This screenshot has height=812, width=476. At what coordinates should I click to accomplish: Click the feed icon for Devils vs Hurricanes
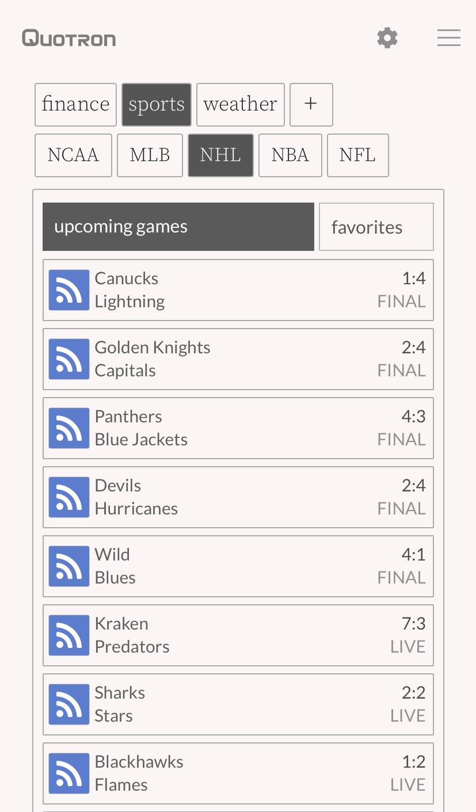[x=69, y=497]
